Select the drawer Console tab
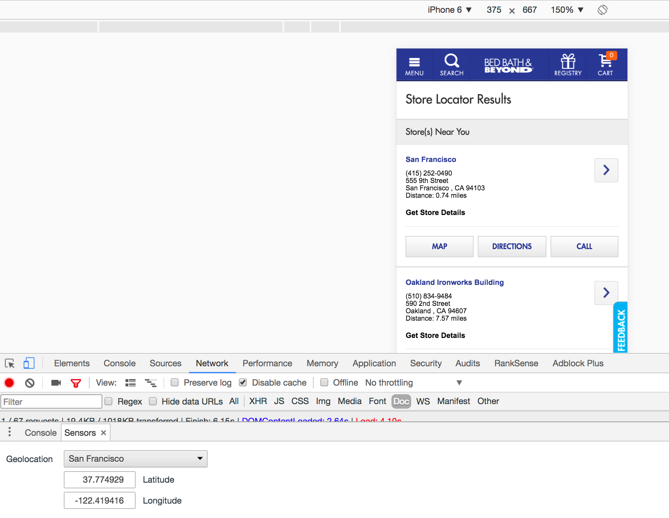This screenshot has width=669, height=518. coord(41,432)
